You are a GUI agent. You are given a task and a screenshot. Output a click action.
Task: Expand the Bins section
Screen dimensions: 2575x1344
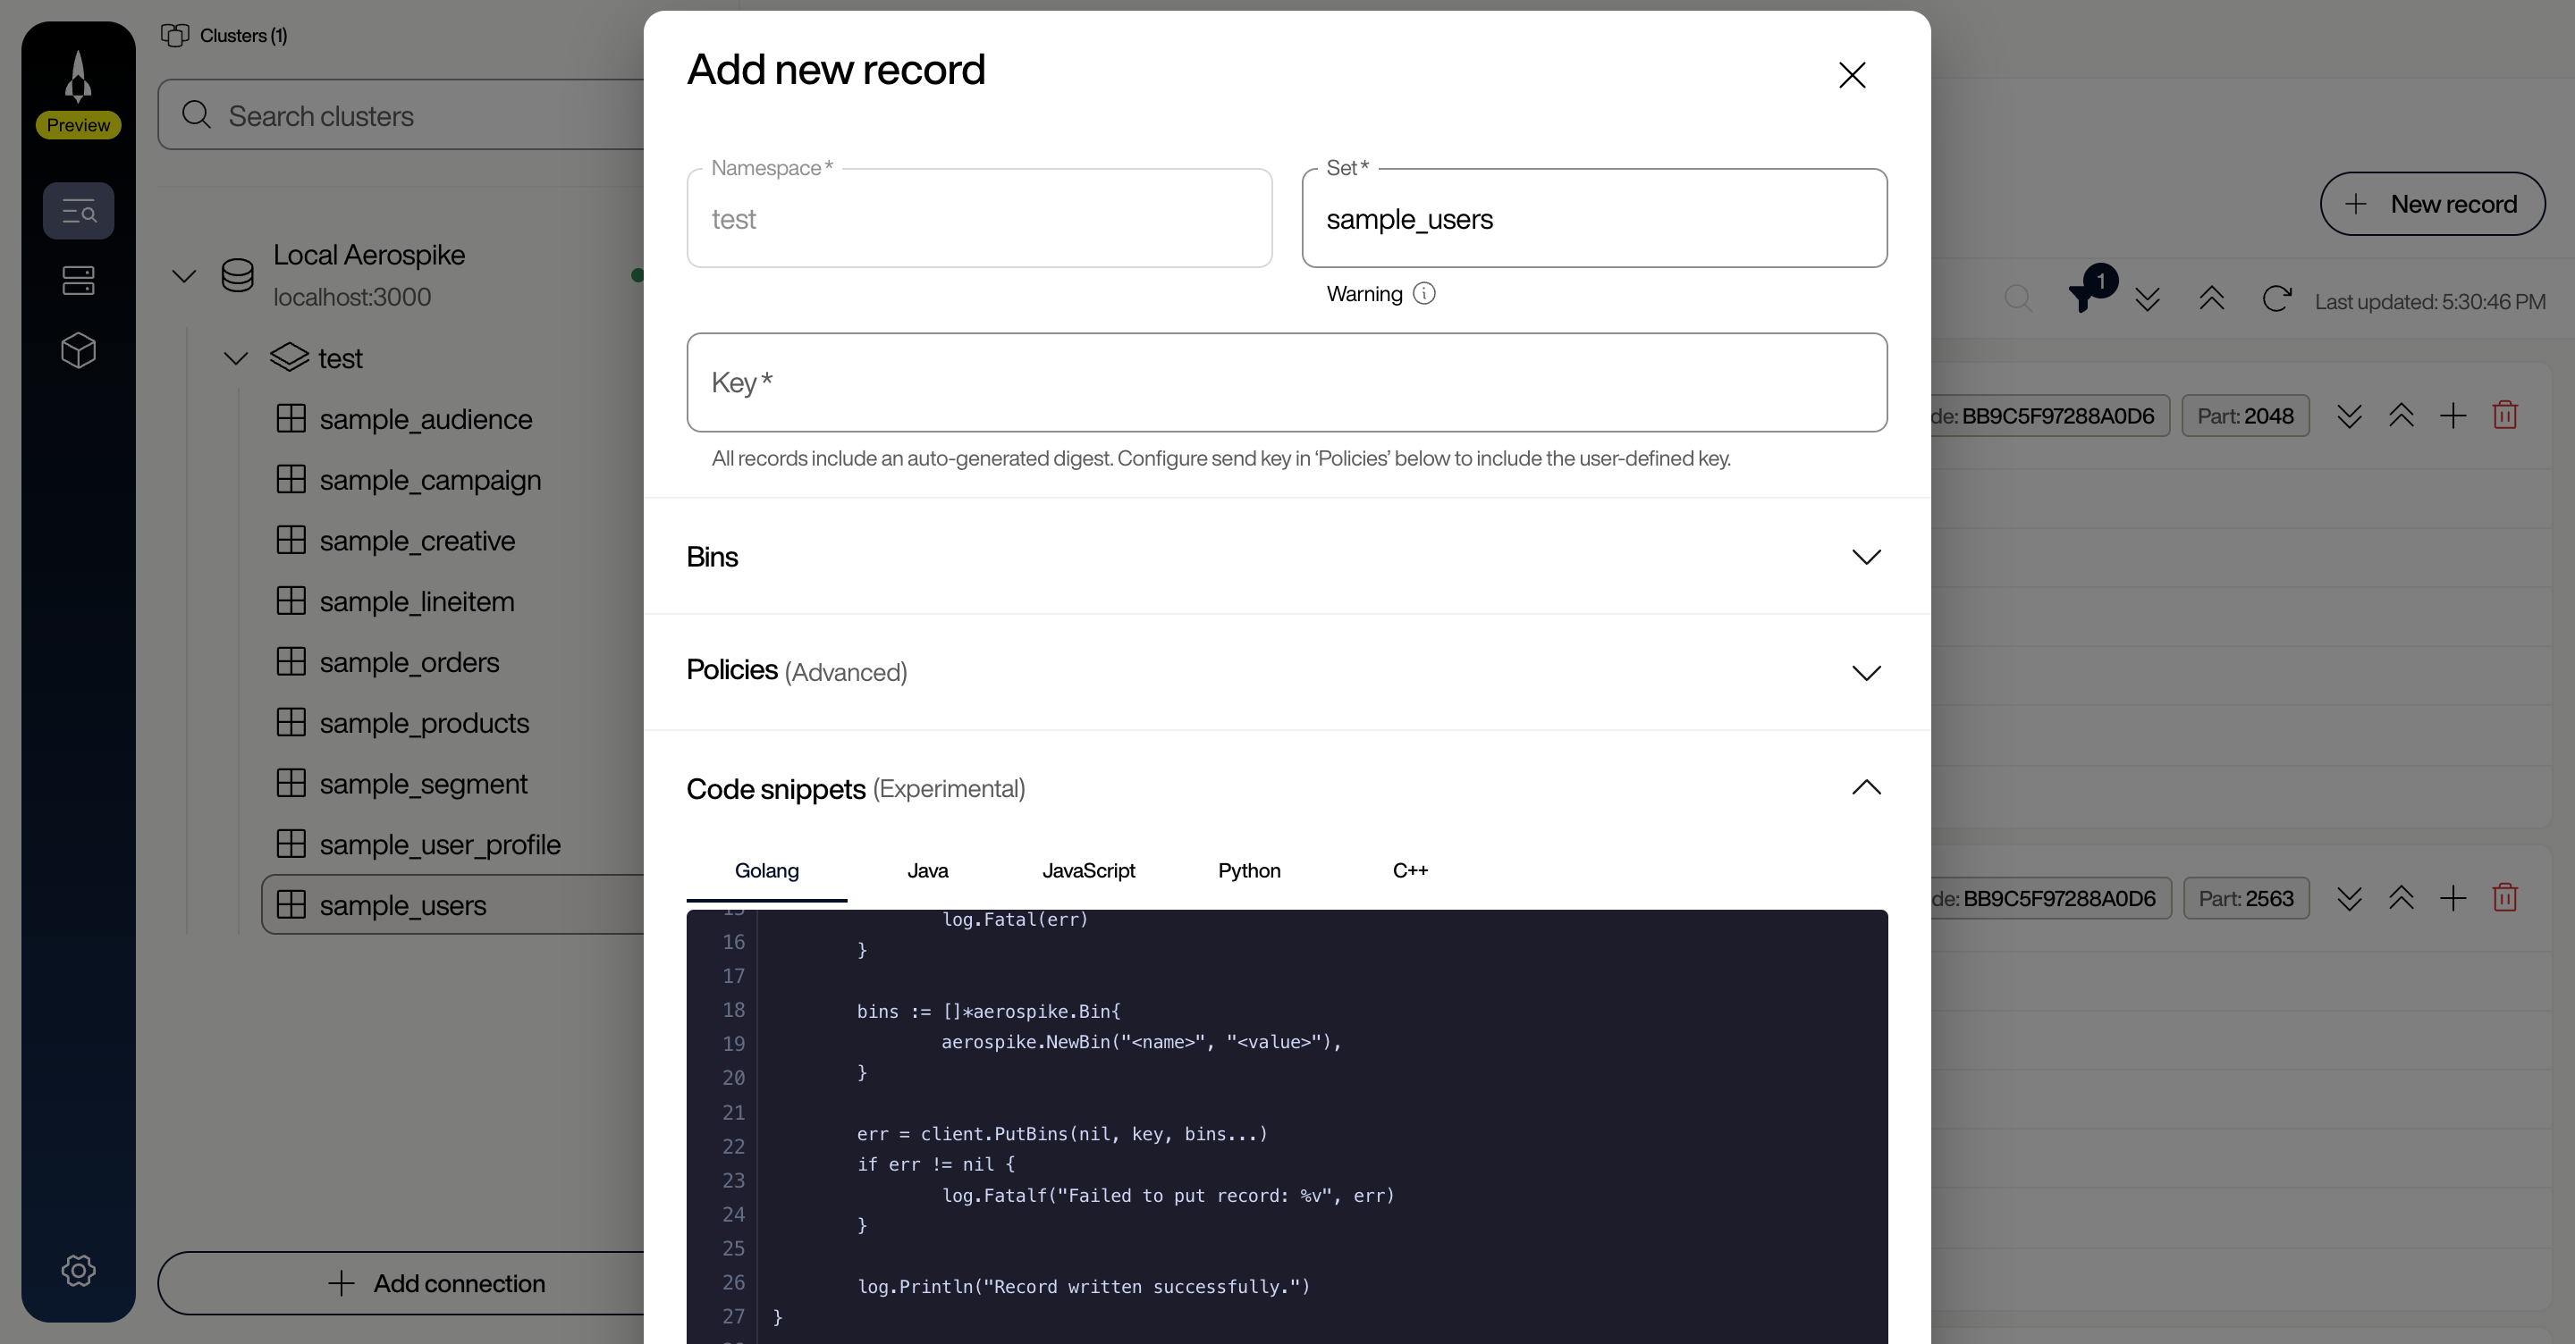tap(1864, 557)
